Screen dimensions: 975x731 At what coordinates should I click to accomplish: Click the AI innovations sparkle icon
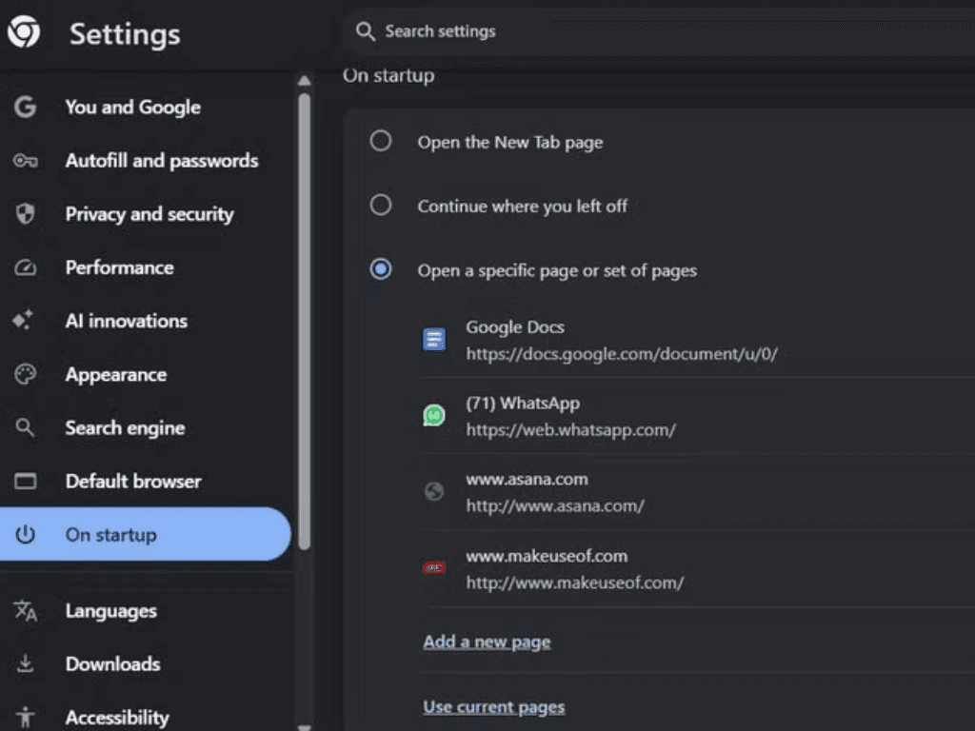[25, 322]
